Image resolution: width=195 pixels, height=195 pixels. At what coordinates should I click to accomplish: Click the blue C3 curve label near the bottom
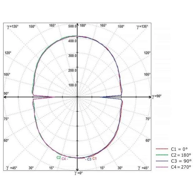[x=89, y=159]
